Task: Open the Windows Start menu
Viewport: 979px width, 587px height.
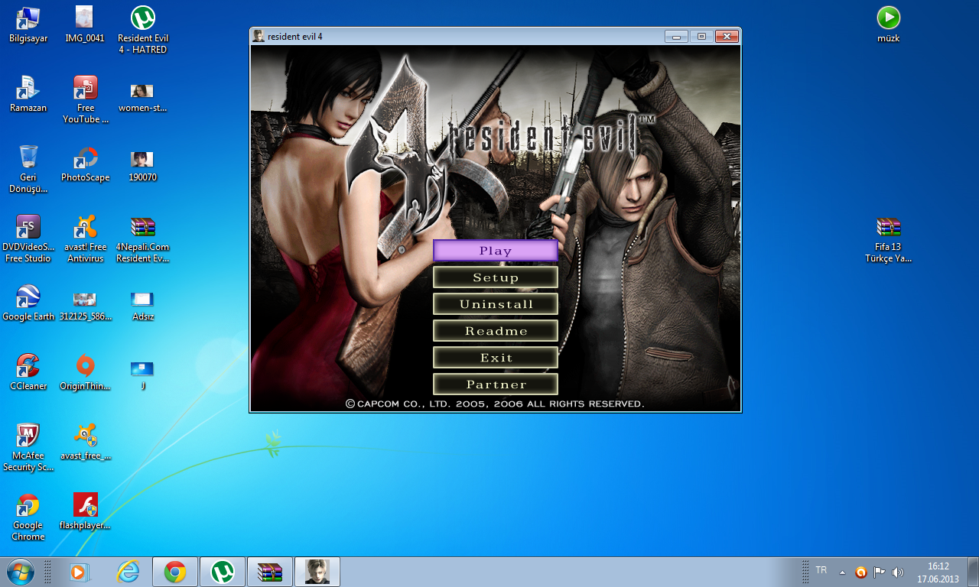Action: (20, 572)
